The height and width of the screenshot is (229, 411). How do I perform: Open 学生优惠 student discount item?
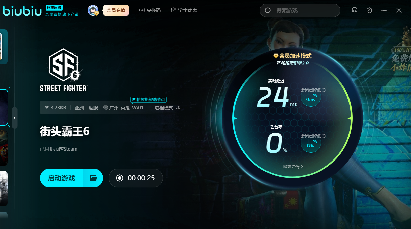pos(184,10)
